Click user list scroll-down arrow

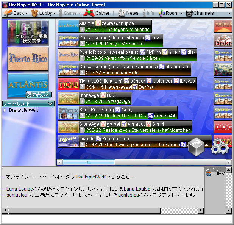(229, 211)
